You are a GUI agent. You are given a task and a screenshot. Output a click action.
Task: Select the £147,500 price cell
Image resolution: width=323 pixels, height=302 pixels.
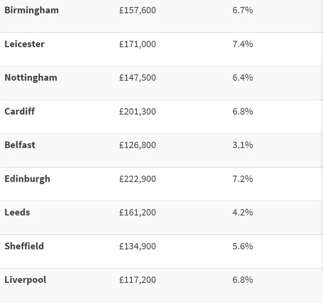tap(138, 78)
